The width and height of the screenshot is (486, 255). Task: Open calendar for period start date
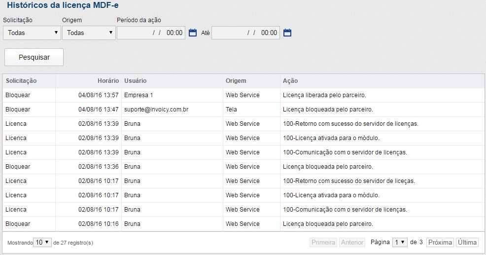pos(193,33)
